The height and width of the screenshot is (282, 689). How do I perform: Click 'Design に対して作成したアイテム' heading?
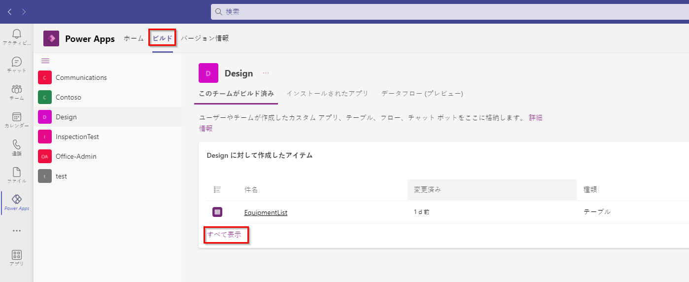(x=260, y=155)
